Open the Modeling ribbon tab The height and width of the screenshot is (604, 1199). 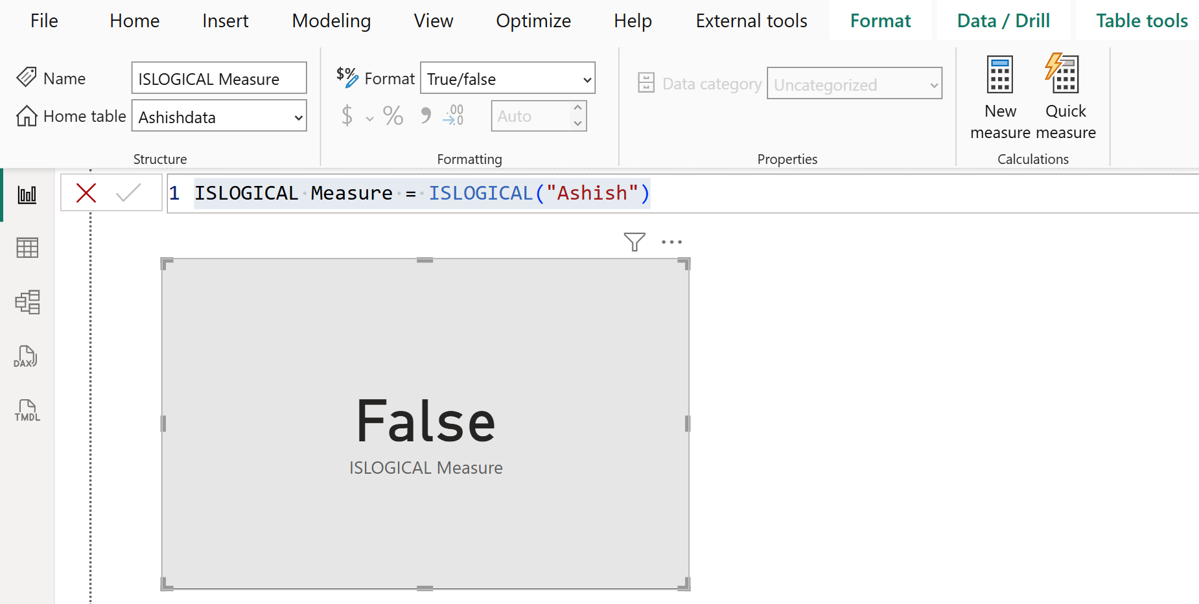click(x=331, y=20)
